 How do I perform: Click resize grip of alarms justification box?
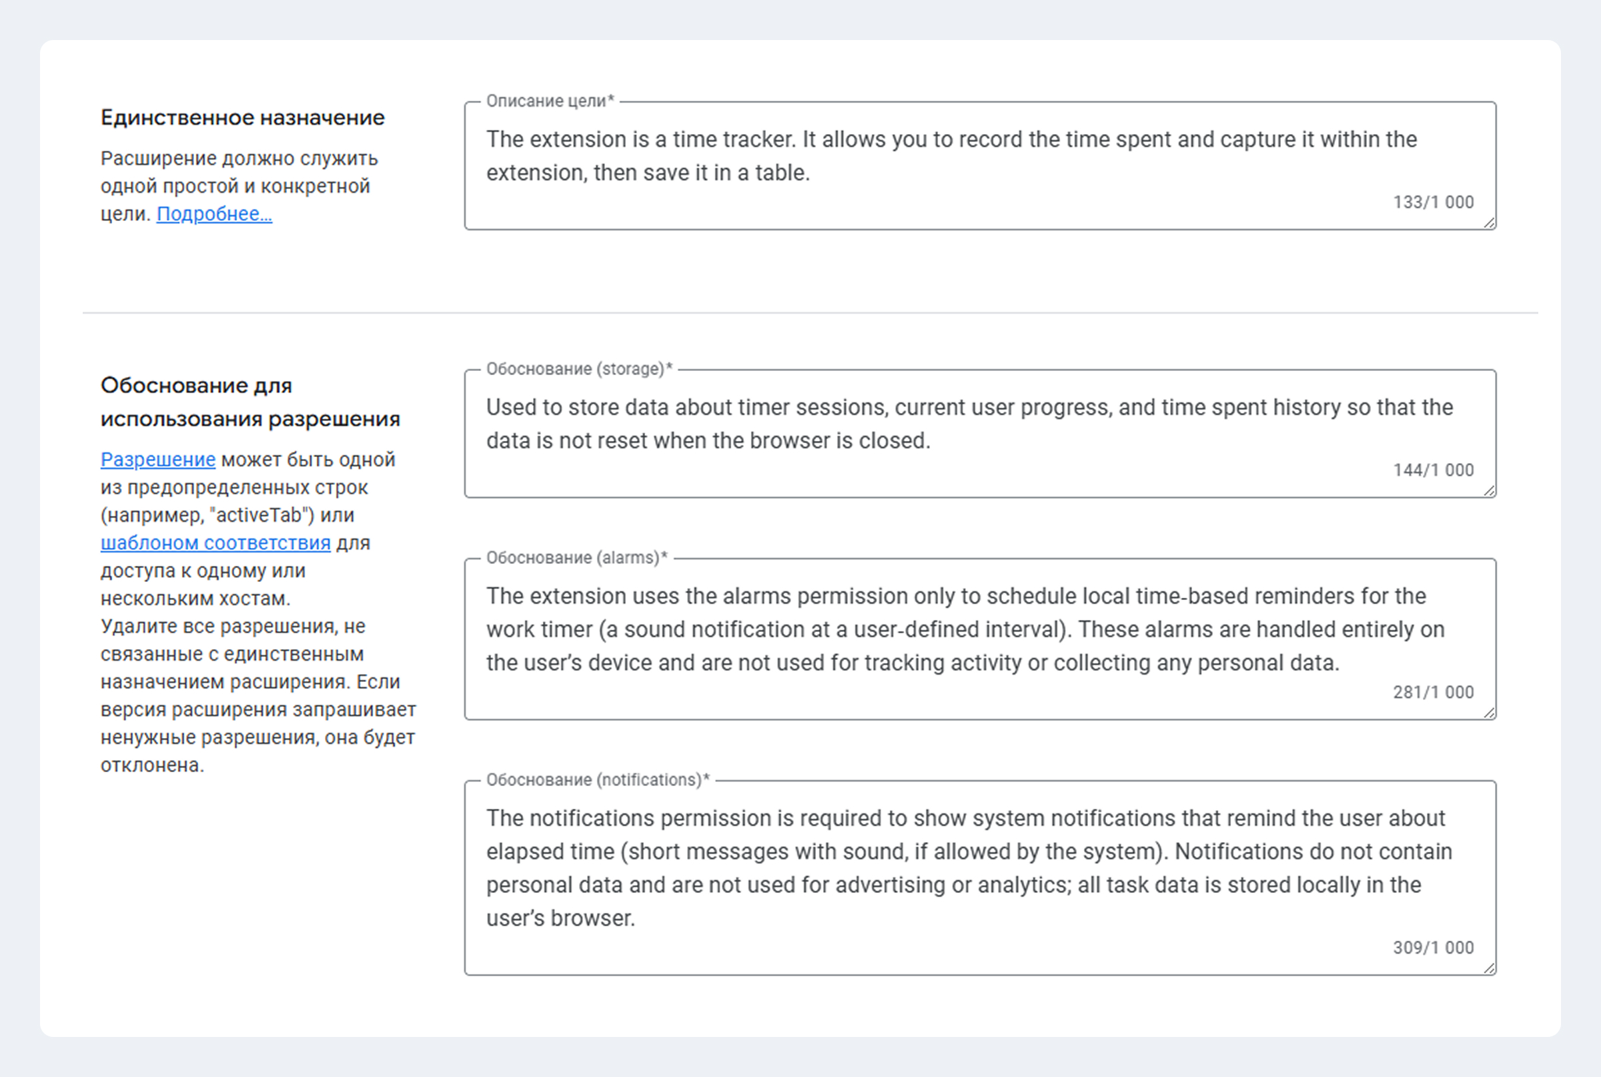point(1489,713)
